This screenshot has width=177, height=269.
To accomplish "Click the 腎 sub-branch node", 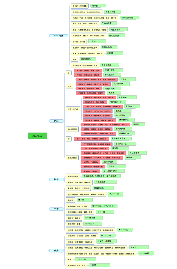I will (69, 139).
